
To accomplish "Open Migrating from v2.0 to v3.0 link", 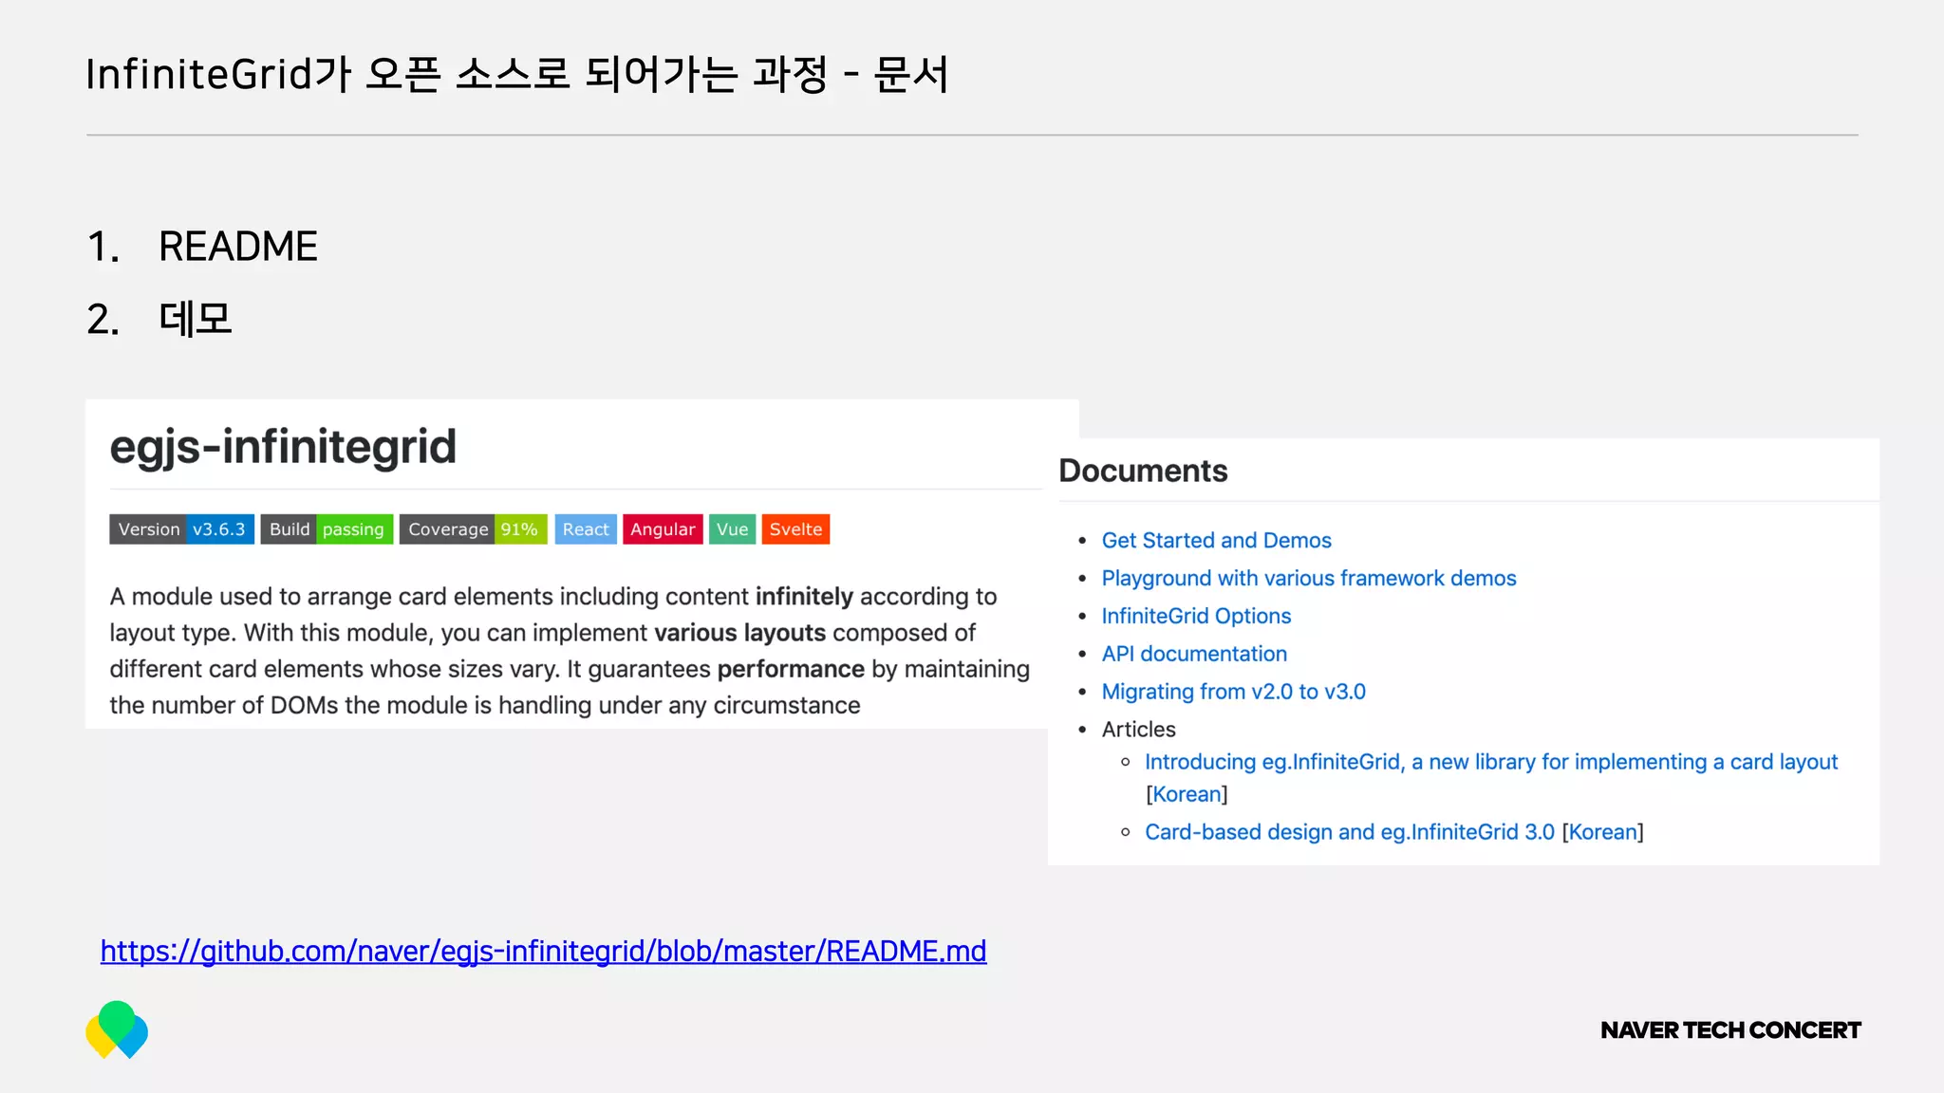I will [x=1233, y=692].
